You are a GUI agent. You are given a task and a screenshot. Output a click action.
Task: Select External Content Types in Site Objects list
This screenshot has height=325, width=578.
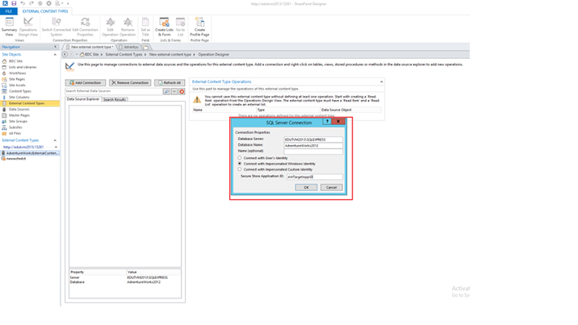(30, 103)
